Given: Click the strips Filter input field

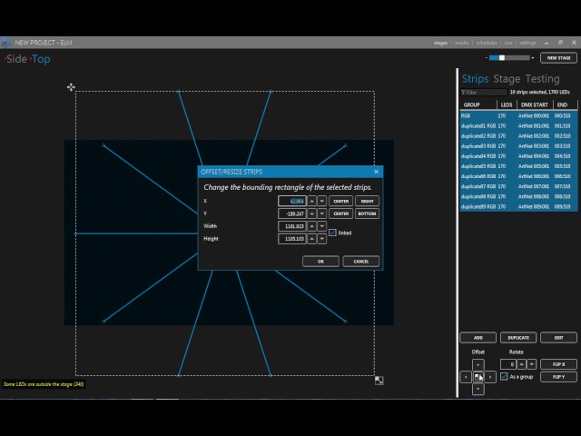Looking at the screenshot, I should click(484, 92).
